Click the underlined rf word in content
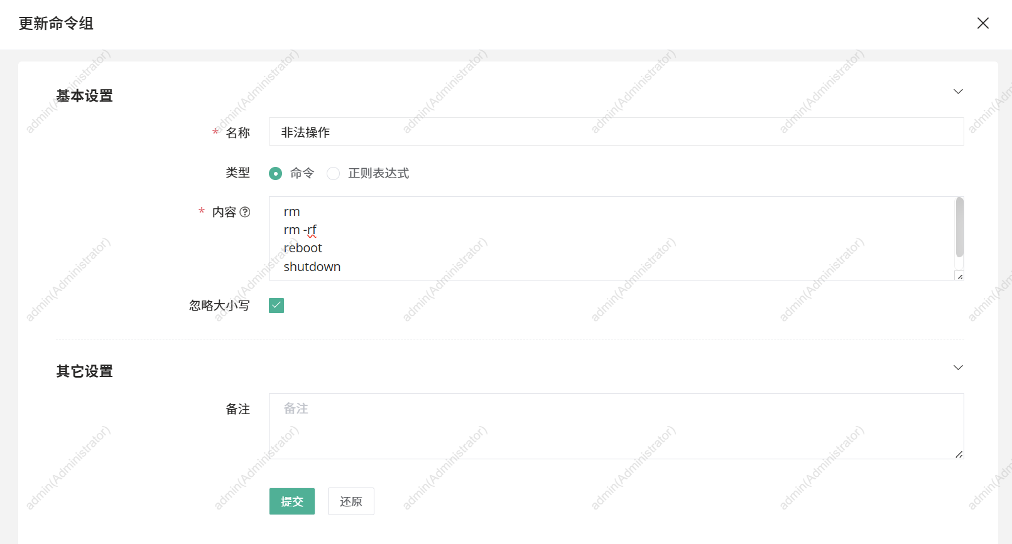1012x544 pixels. 312,230
